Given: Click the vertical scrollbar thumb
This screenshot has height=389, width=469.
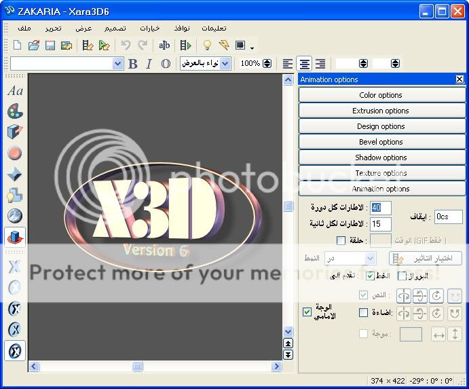Looking at the screenshot, I should click(288, 206).
